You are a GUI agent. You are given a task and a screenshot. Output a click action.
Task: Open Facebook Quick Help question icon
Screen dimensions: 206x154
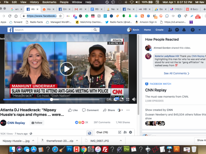(x=193, y=30)
